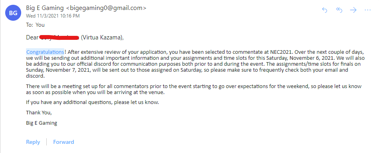This screenshot has width=379, height=153.
Task: Click the sender name Big E Gaming
Action: [45, 8]
